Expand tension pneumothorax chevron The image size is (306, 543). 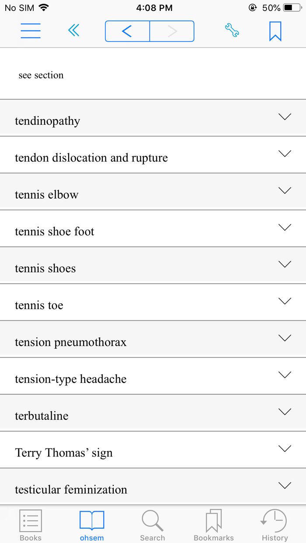pyautogui.click(x=285, y=338)
